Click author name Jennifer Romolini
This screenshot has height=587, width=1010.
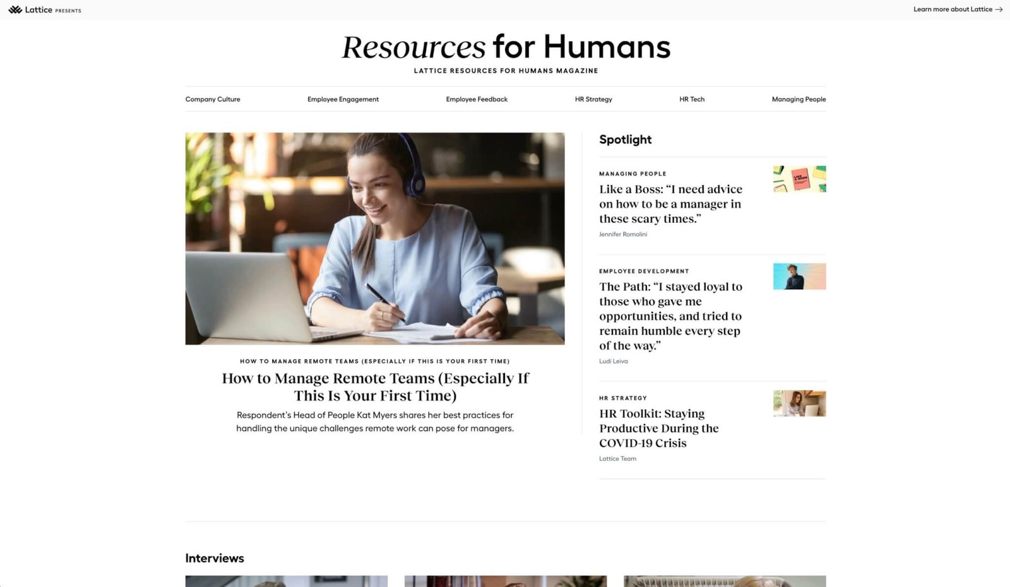623,234
